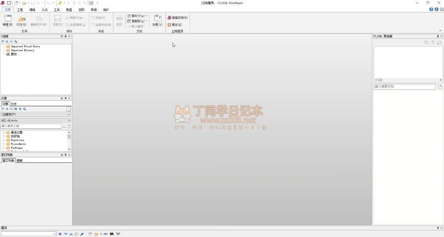Click the eraser clear highlight icon in find bar

click(82, 234)
